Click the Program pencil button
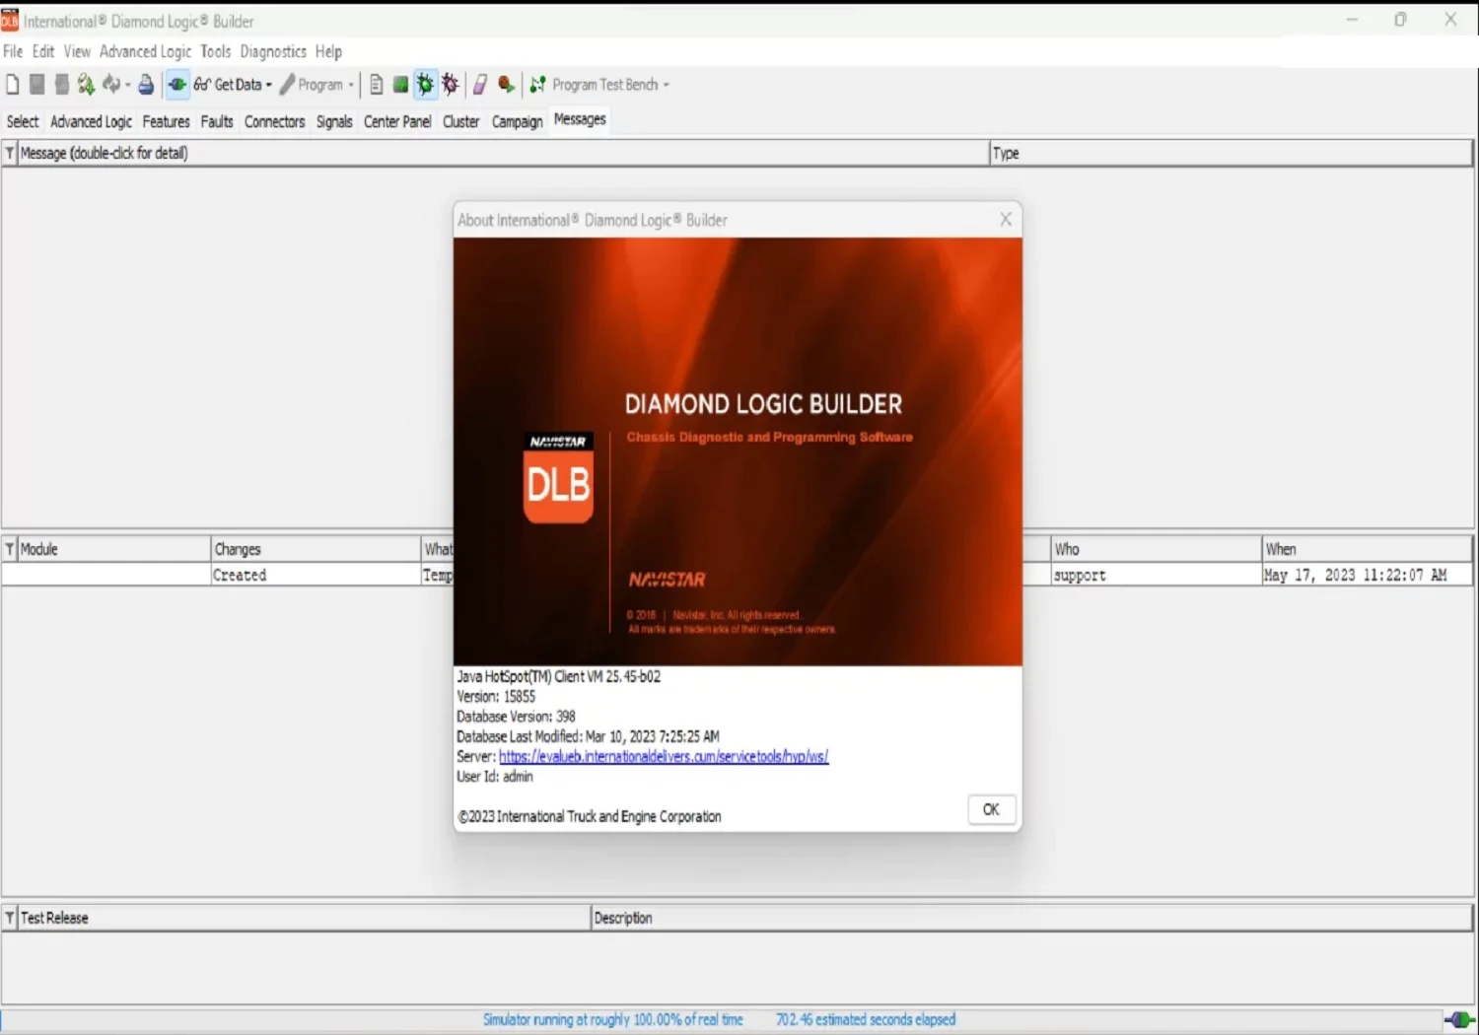This screenshot has height=1035, width=1479. tap(312, 85)
